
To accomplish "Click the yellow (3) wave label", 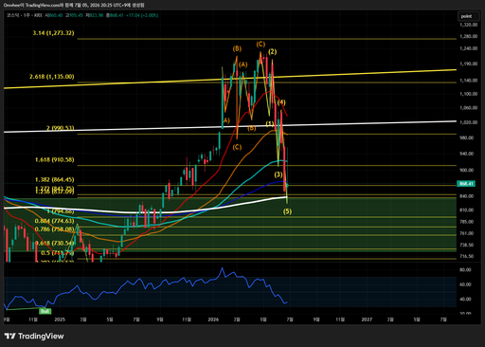I will [278, 174].
